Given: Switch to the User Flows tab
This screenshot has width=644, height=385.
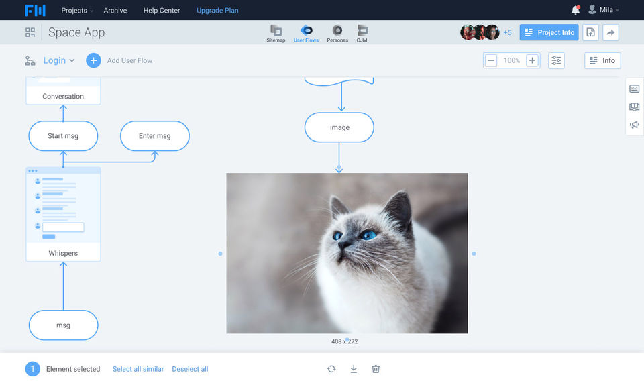Looking at the screenshot, I should (306, 34).
